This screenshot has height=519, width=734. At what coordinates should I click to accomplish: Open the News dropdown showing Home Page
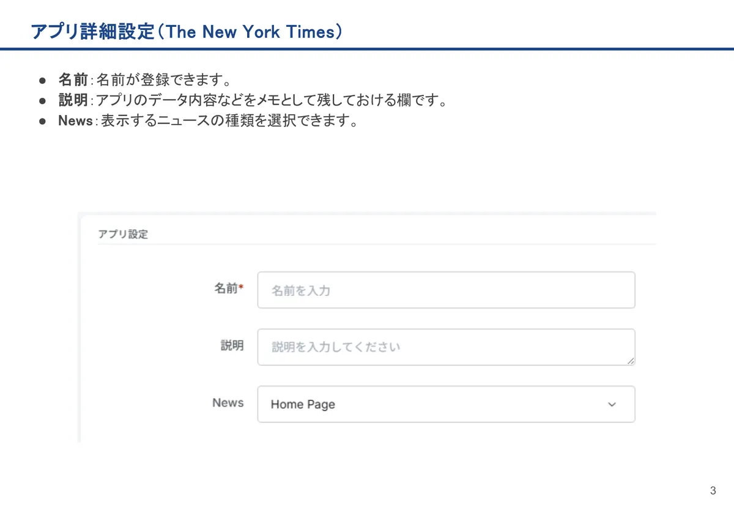[446, 404]
